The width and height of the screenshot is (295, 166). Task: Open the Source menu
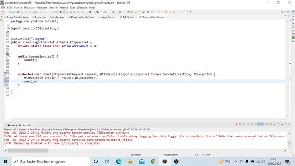(x=18, y=7)
